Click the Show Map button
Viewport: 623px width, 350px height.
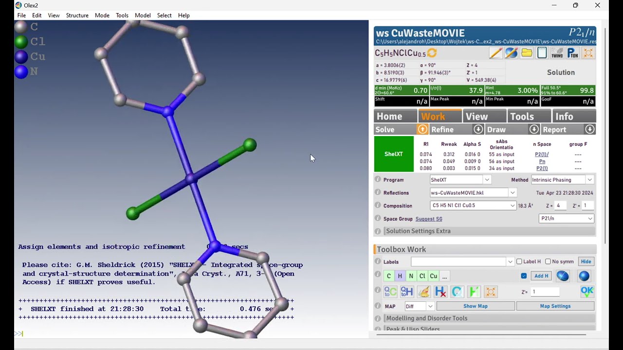pos(476,306)
